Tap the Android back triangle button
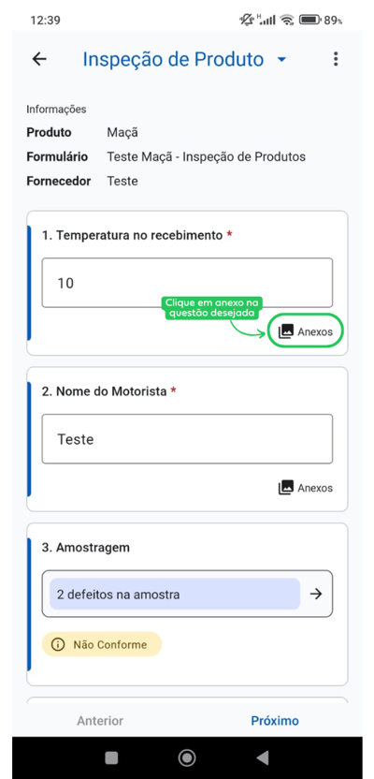The image size is (374, 779). pos(263,757)
